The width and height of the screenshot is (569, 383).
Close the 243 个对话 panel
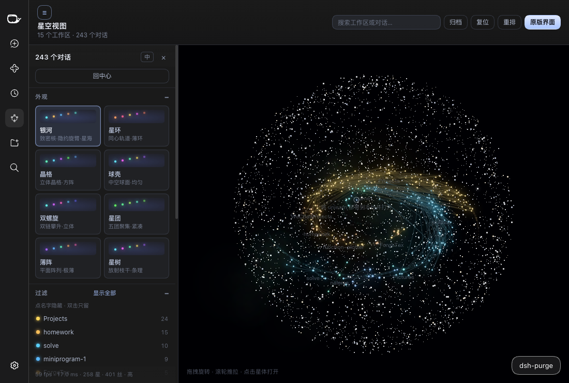pyautogui.click(x=163, y=58)
